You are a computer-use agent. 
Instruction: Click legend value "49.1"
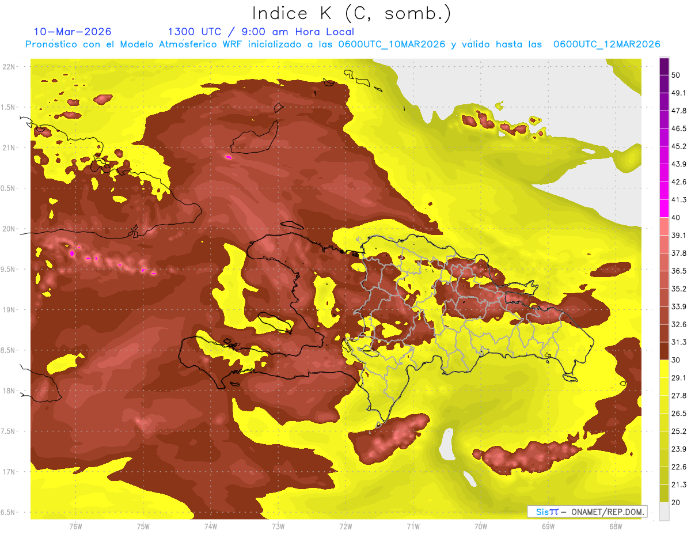tap(679, 93)
